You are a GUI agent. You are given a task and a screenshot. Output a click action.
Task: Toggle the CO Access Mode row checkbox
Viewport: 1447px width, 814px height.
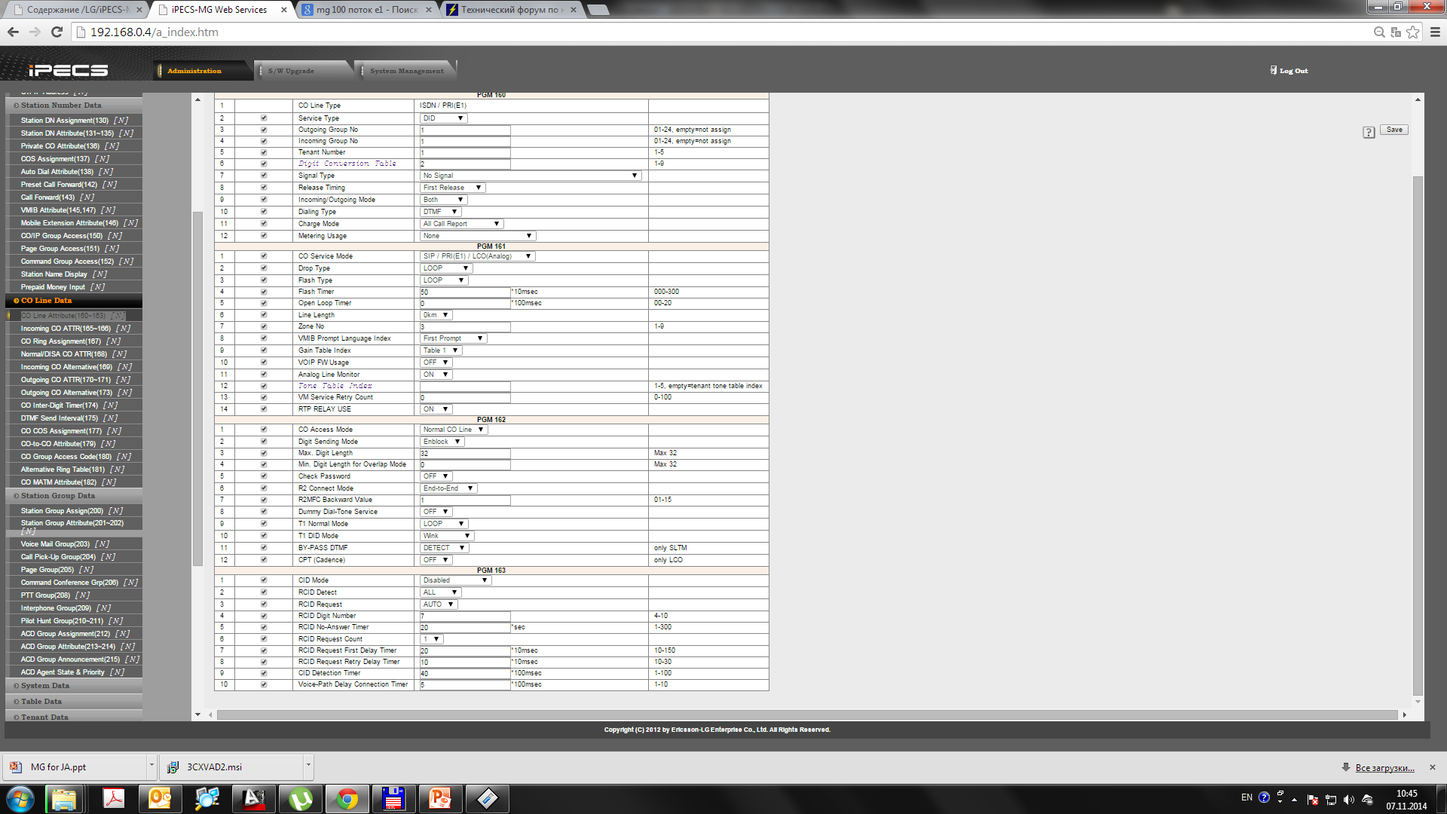[x=264, y=430]
